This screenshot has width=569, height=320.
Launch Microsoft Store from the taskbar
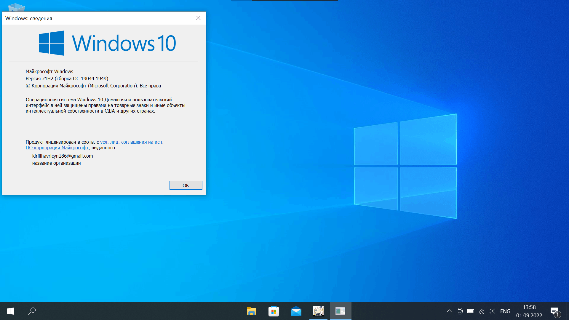[x=274, y=311]
